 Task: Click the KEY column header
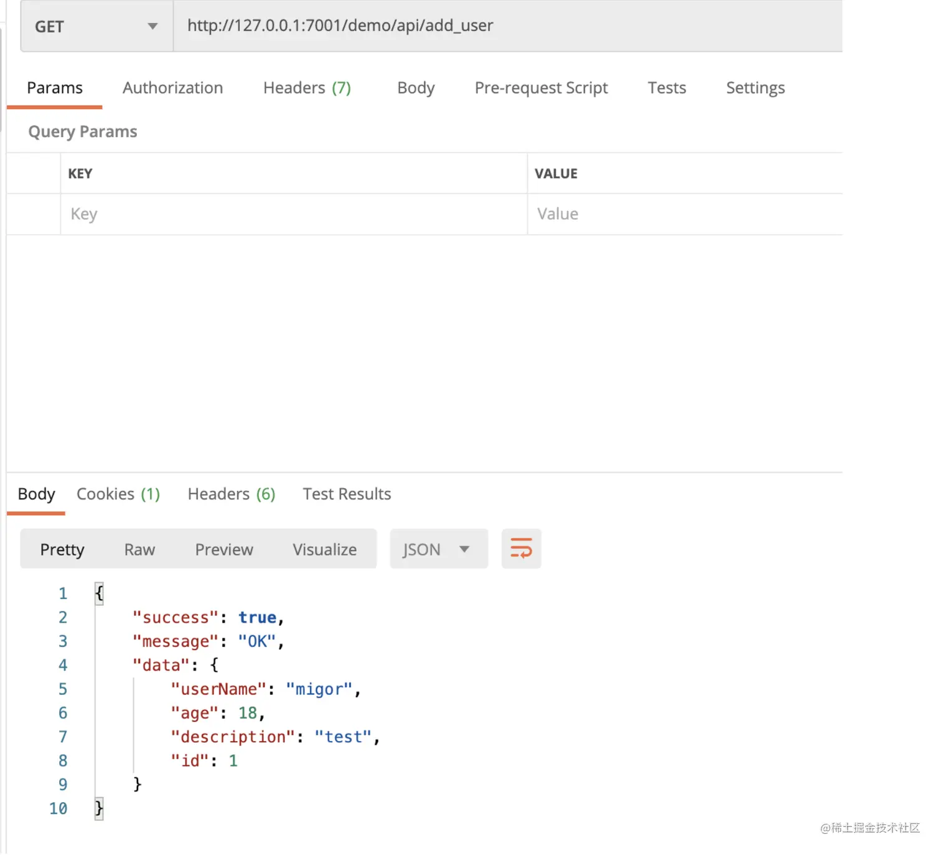(80, 174)
